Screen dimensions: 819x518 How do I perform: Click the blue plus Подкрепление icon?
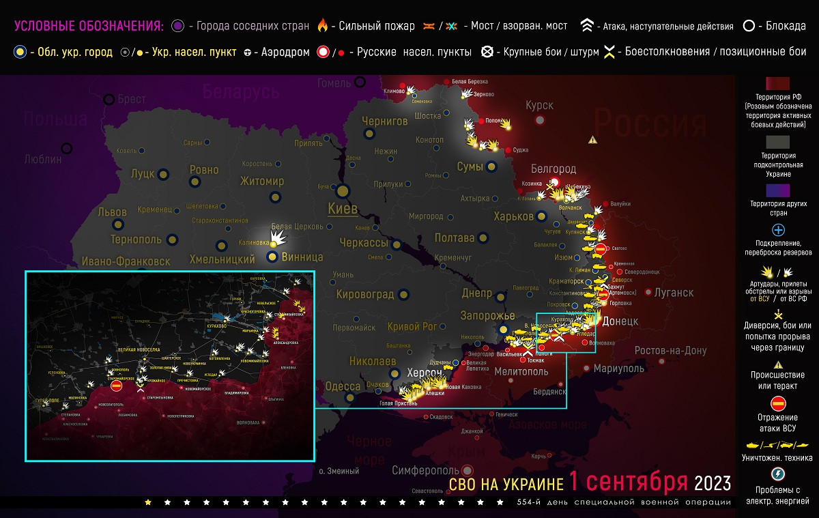pos(778,230)
